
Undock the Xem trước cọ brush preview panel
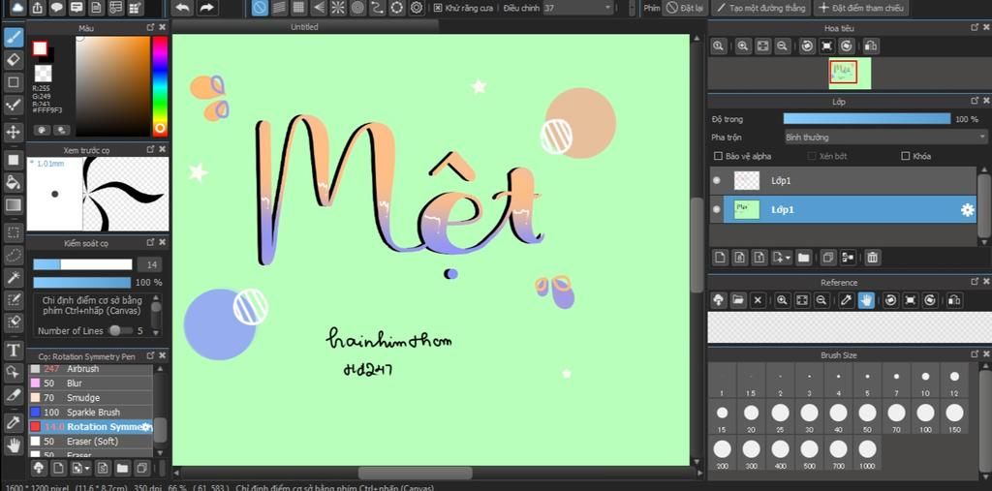[x=150, y=149]
